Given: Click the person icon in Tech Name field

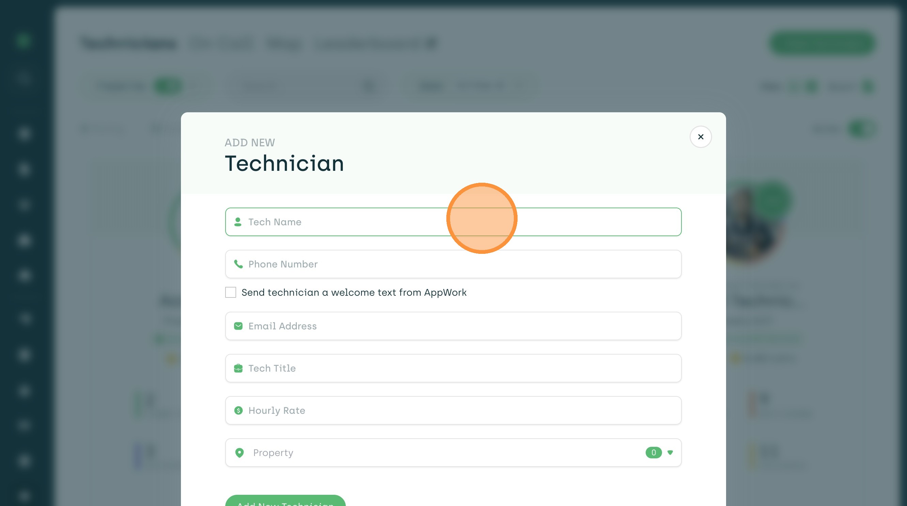Looking at the screenshot, I should [x=238, y=222].
